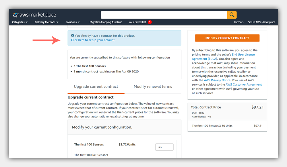Go to the Partners page
This screenshot has width=287, height=167.
238,22
